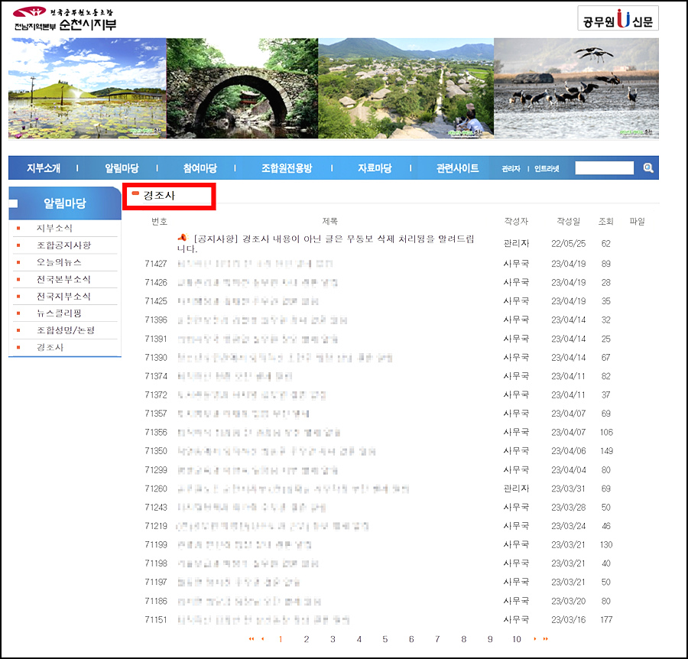Click the 작성일 column header
This screenshot has height=659, width=688.
[569, 222]
